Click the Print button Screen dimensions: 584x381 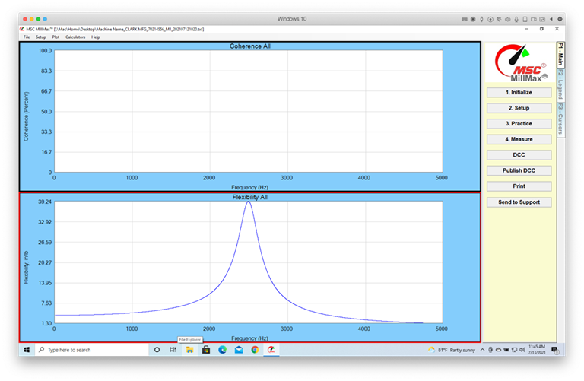point(519,186)
